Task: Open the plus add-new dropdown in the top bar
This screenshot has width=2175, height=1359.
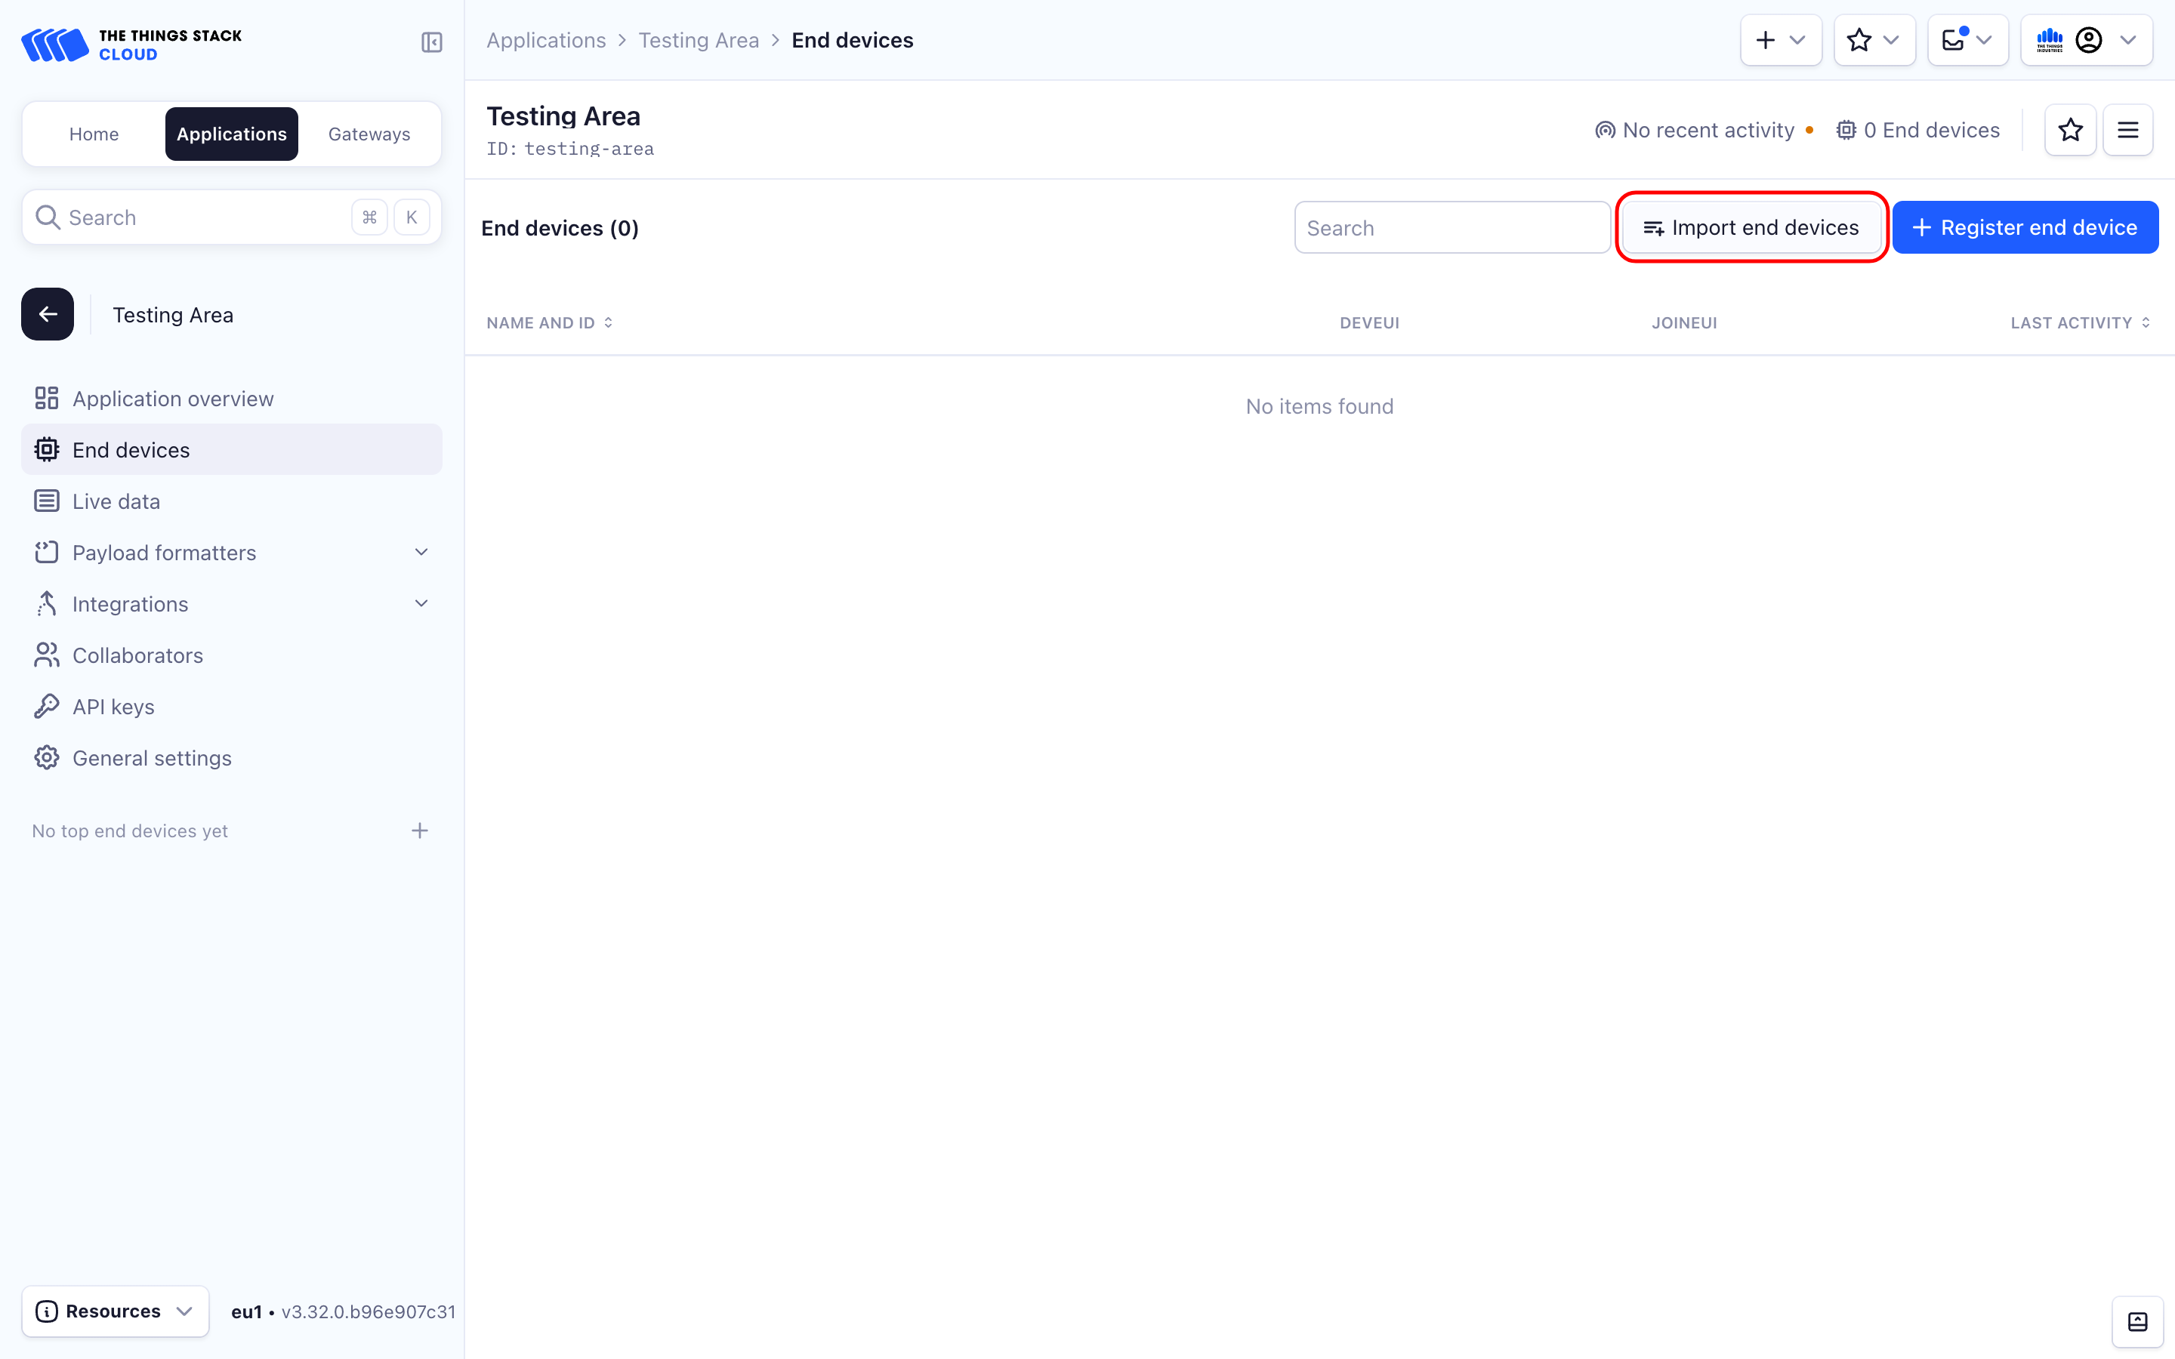Action: click(x=1779, y=41)
